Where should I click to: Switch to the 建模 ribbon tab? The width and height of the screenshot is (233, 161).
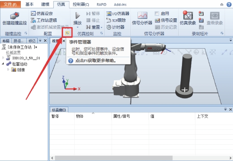(45, 4)
